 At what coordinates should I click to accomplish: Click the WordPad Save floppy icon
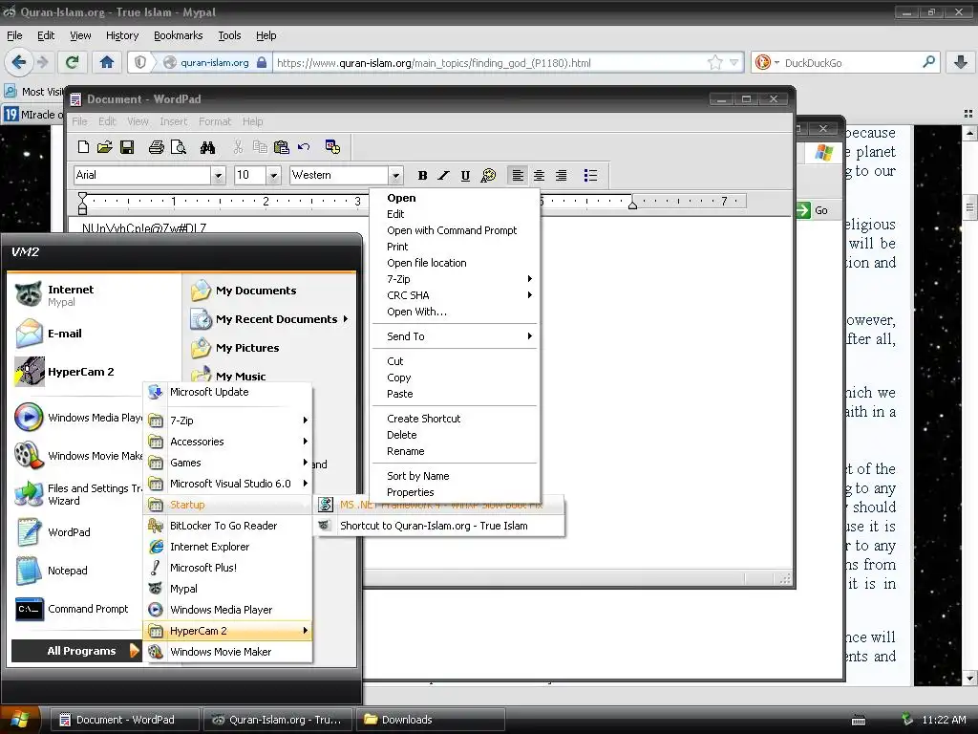click(x=127, y=146)
